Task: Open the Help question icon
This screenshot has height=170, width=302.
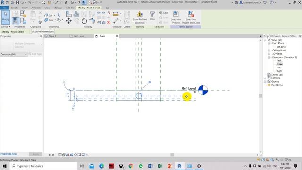Action: [x=272, y=2]
